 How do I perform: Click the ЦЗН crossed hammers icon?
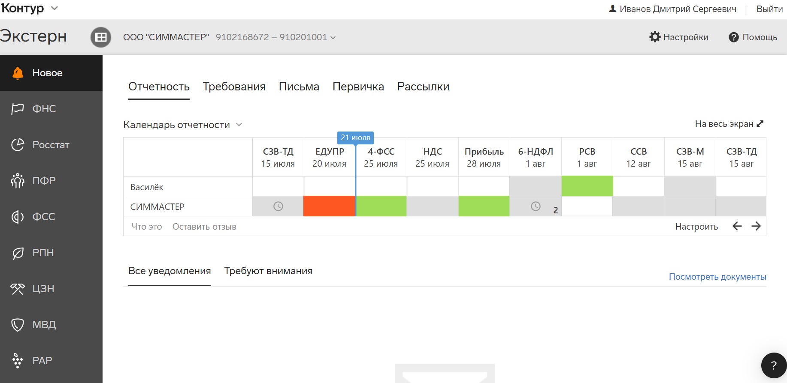[x=18, y=289]
